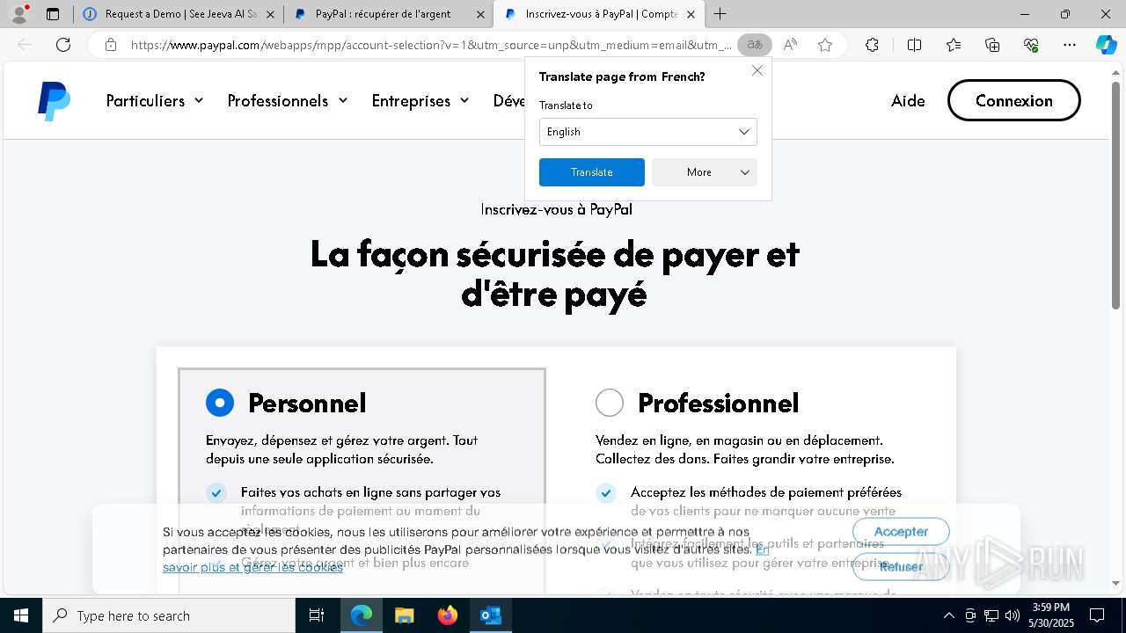Click the taskbar search box
Image resolution: width=1126 pixels, height=633 pixels.
pos(169,615)
